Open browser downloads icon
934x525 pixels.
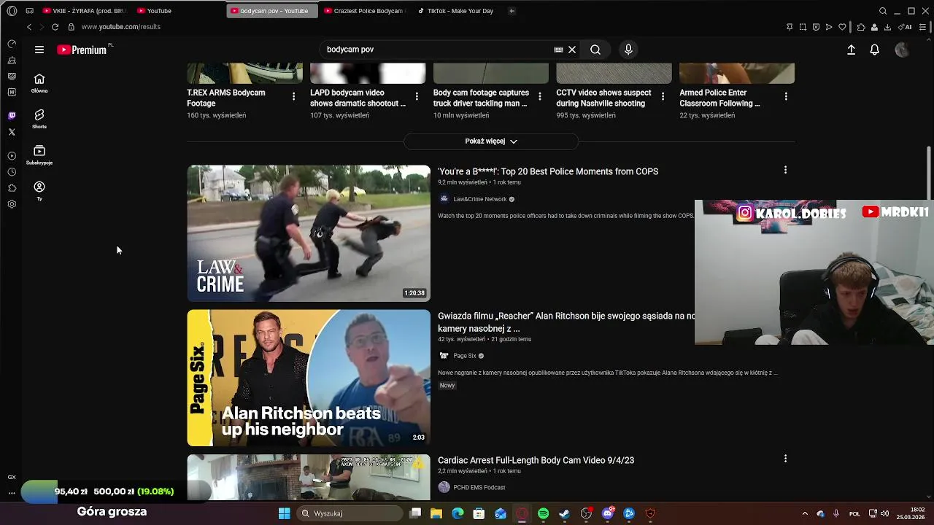tap(887, 27)
